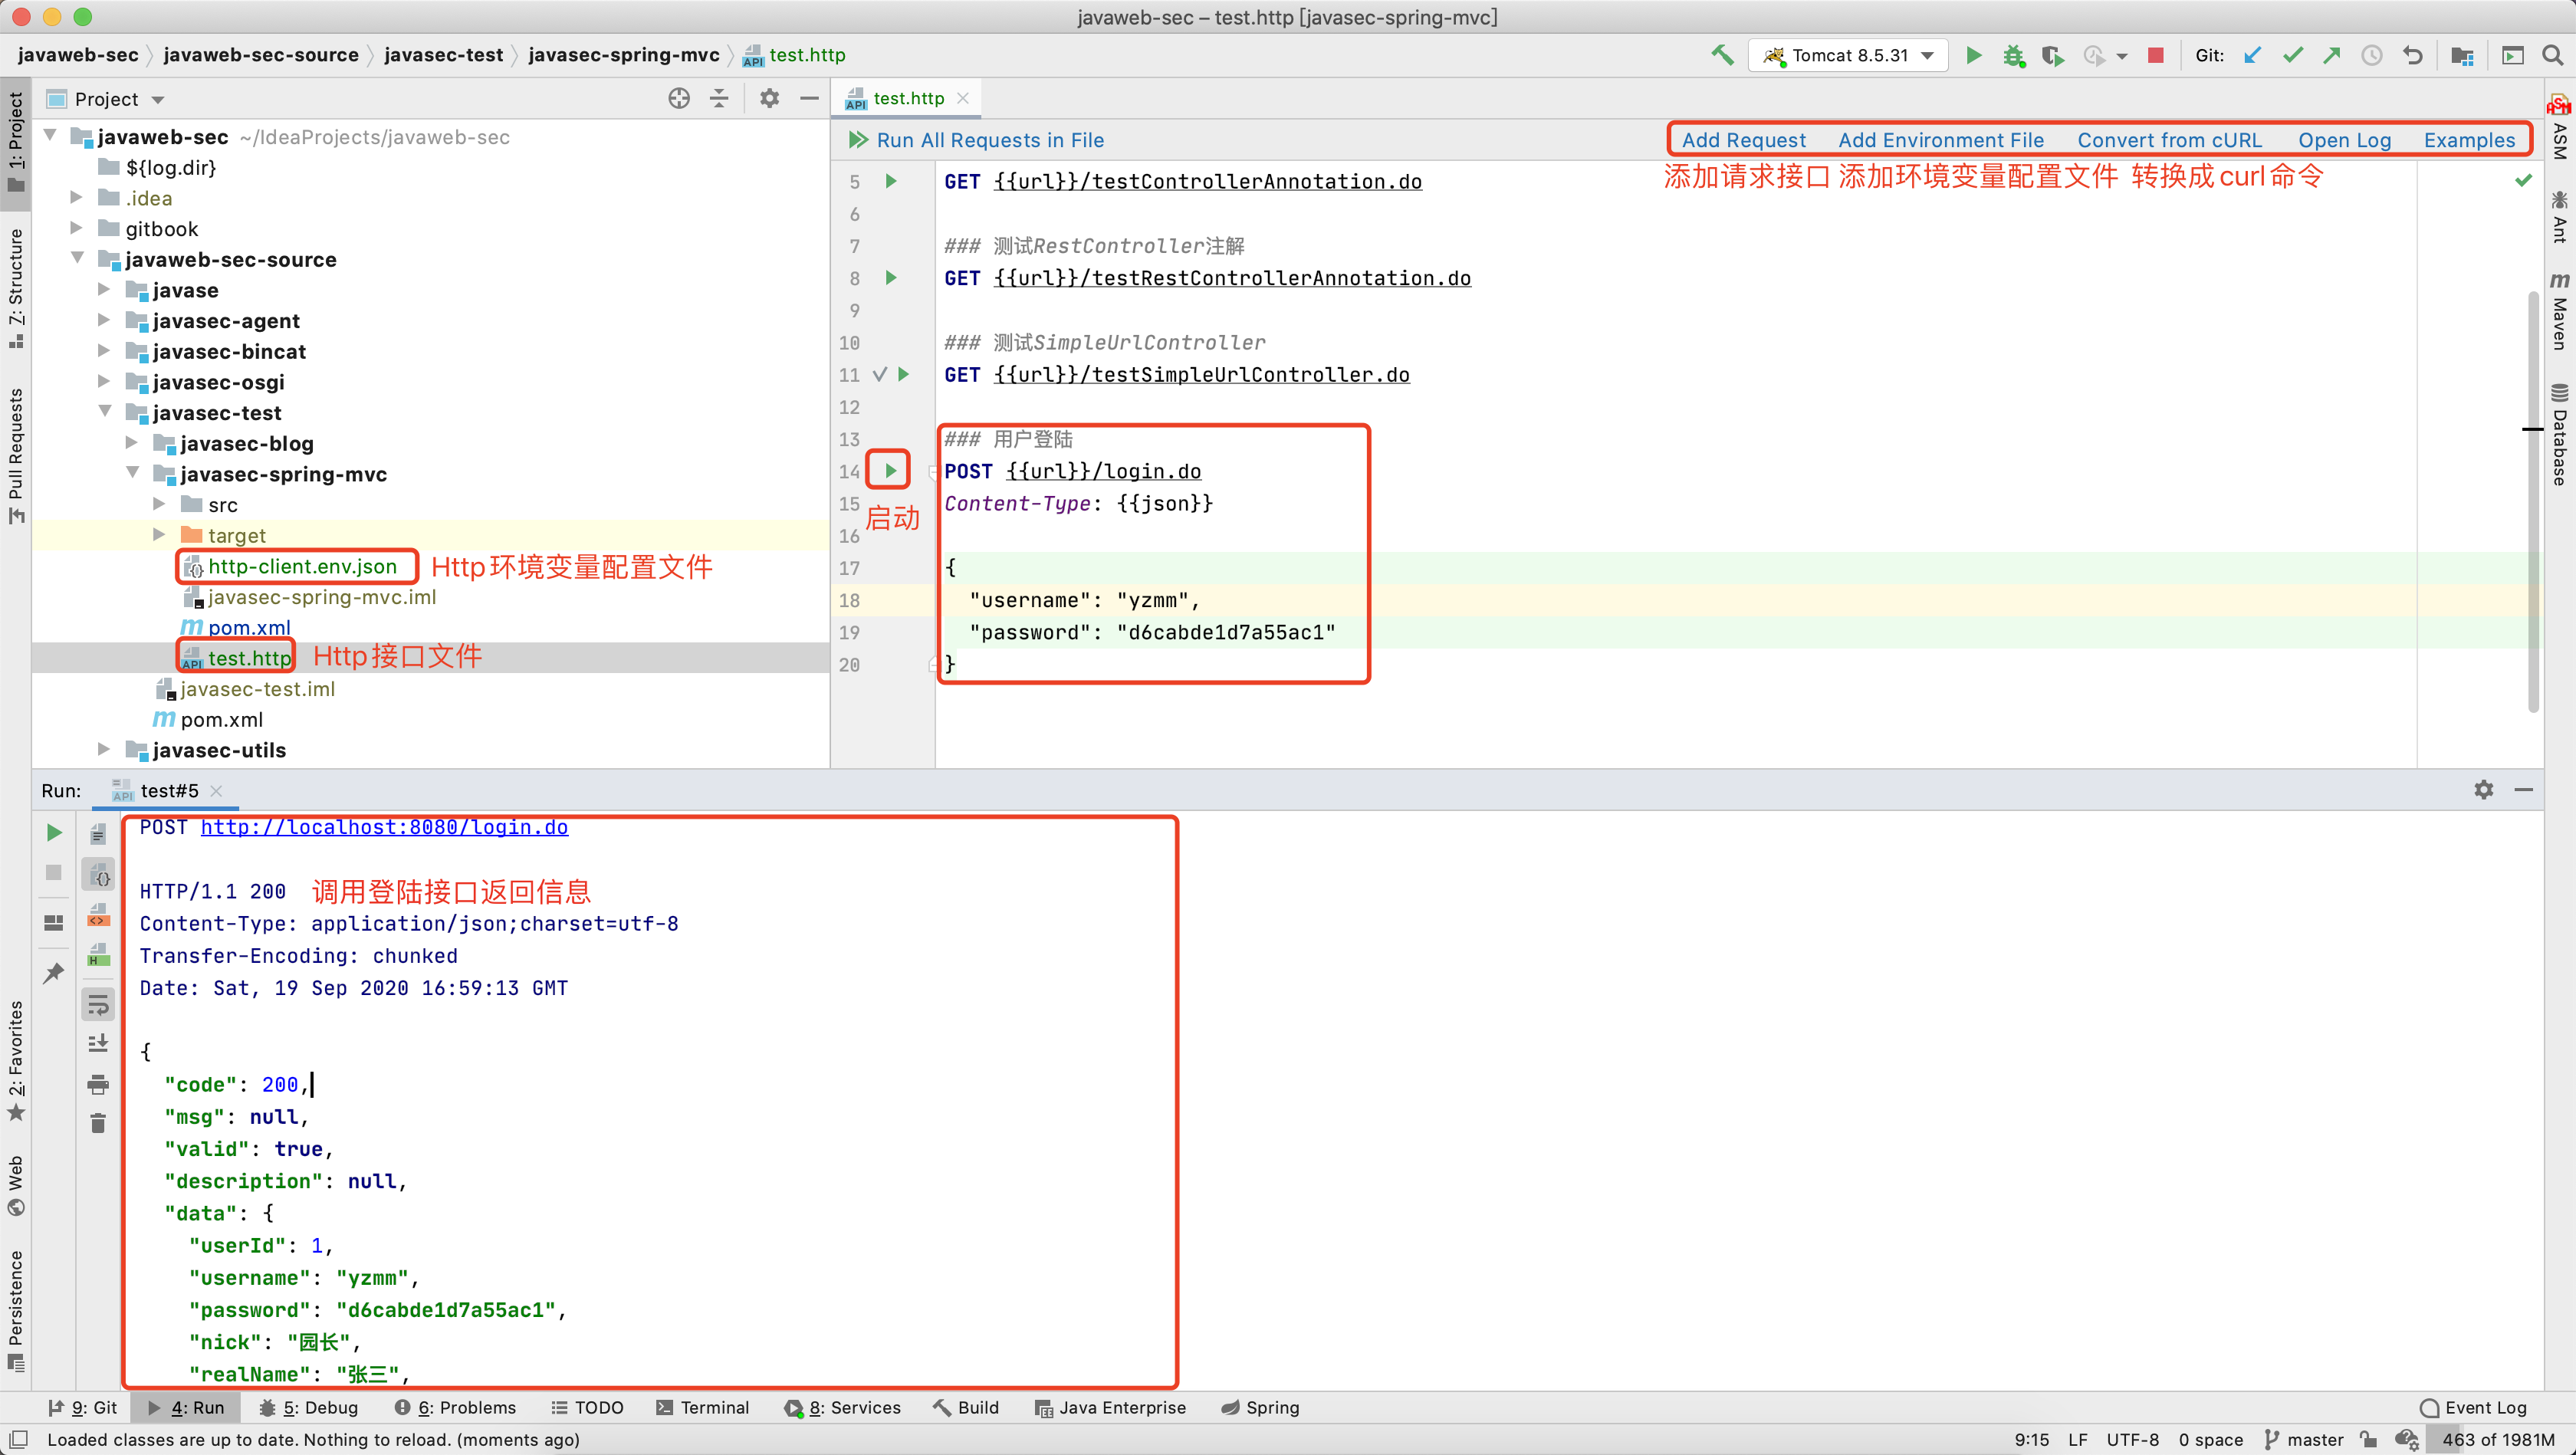Run the POST login.do request on line 14
Viewport: 2576px width, 1455px height.
(889, 470)
